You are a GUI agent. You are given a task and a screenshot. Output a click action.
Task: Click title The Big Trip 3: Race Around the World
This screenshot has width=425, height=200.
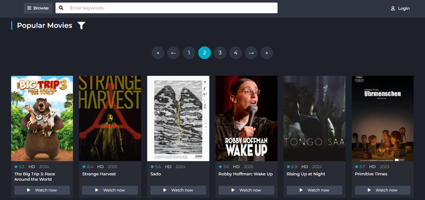[x=35, y=177]
